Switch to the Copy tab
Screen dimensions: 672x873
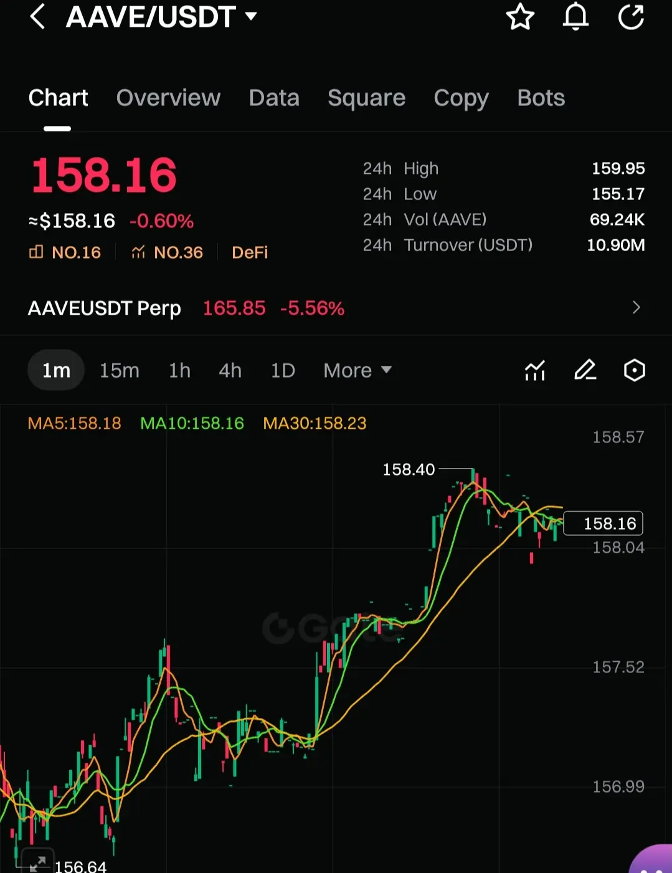coord(461,98)
